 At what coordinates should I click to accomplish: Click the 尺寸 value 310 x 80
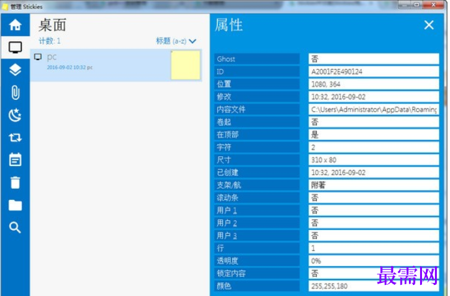[x=374, y=160]
